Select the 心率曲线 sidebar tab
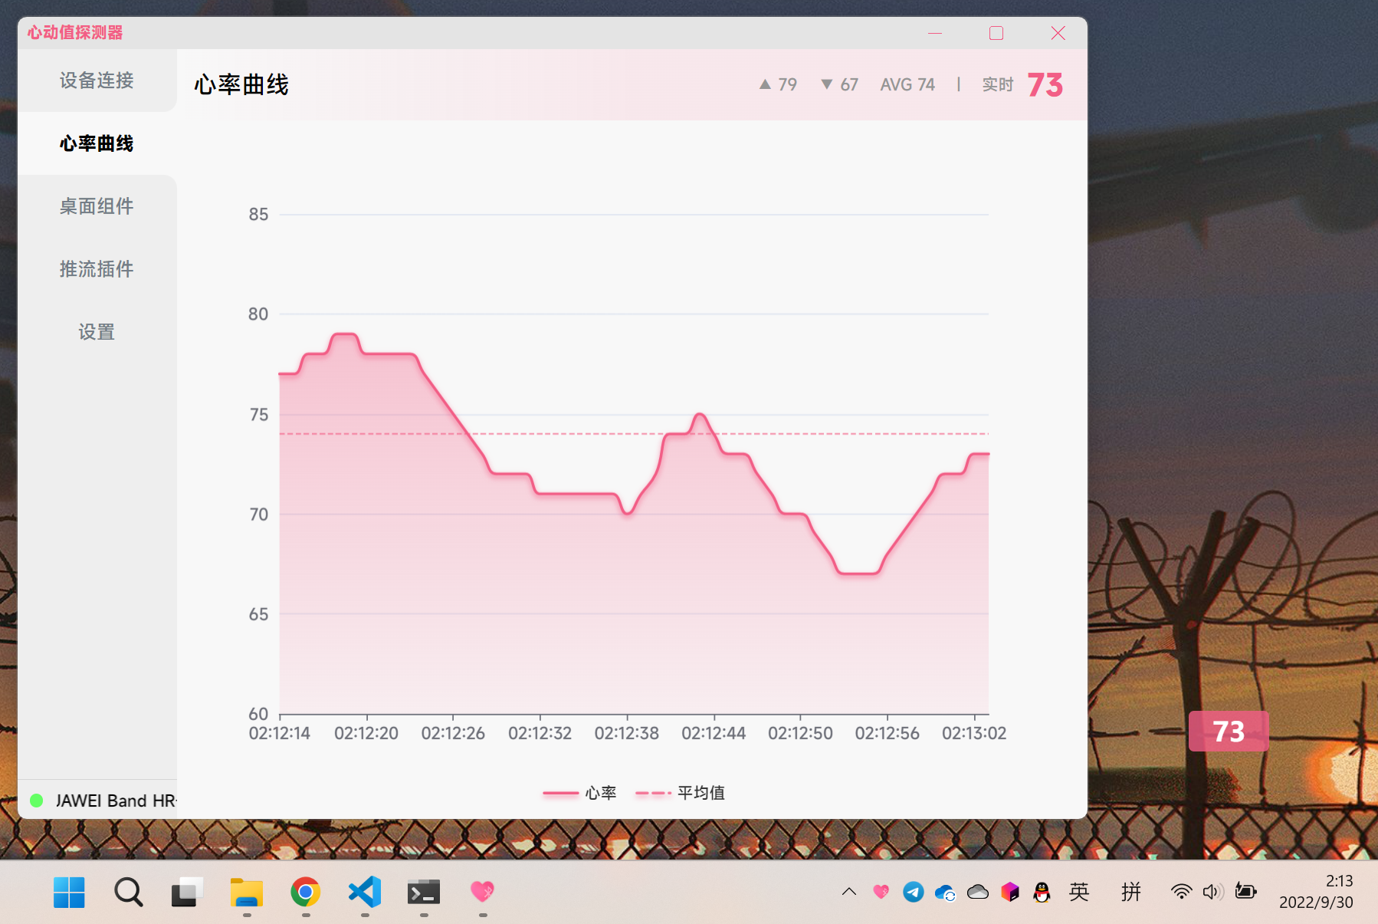This screenshot has width=1378, height=924. point(97,143)
